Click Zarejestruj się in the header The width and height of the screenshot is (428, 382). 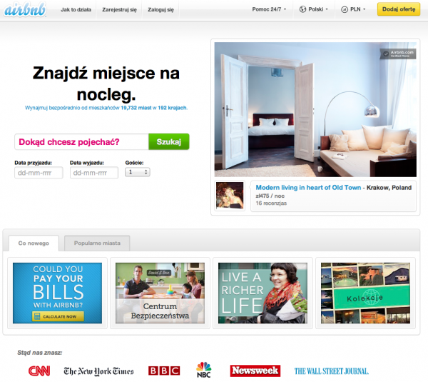[119, 10]
